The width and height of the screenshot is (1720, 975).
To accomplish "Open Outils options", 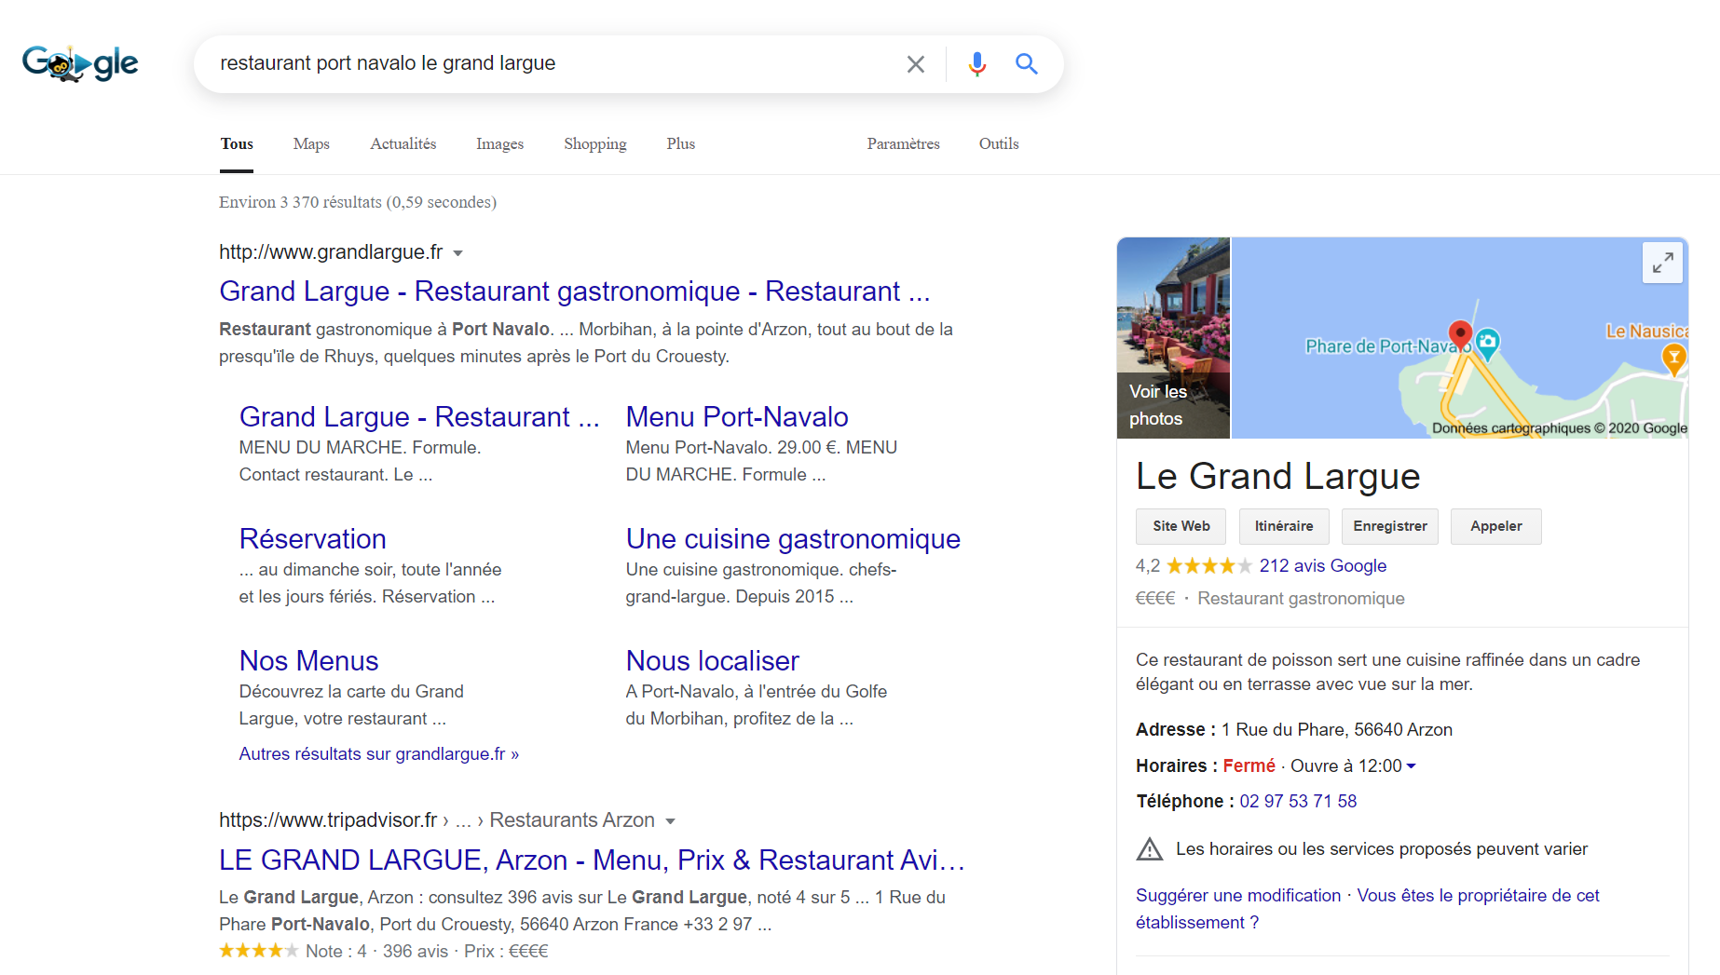I will coord(999,143).
